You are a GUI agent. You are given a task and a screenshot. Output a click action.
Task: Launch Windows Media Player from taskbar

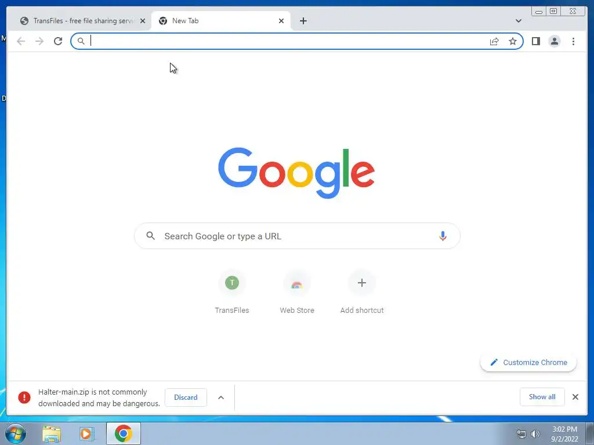[87, 434]
